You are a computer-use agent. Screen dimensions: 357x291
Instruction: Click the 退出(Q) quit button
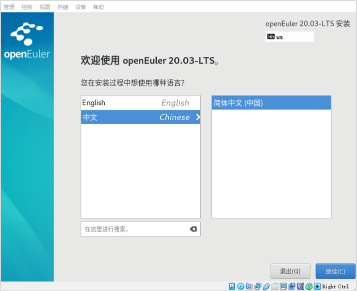pyautogui.click(x=290, y=271)
